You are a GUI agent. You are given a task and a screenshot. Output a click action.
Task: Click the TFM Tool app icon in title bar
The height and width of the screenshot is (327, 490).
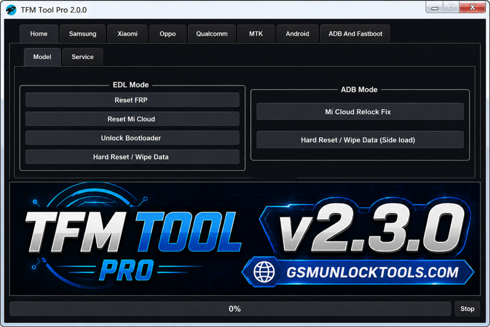click(11, 10)
